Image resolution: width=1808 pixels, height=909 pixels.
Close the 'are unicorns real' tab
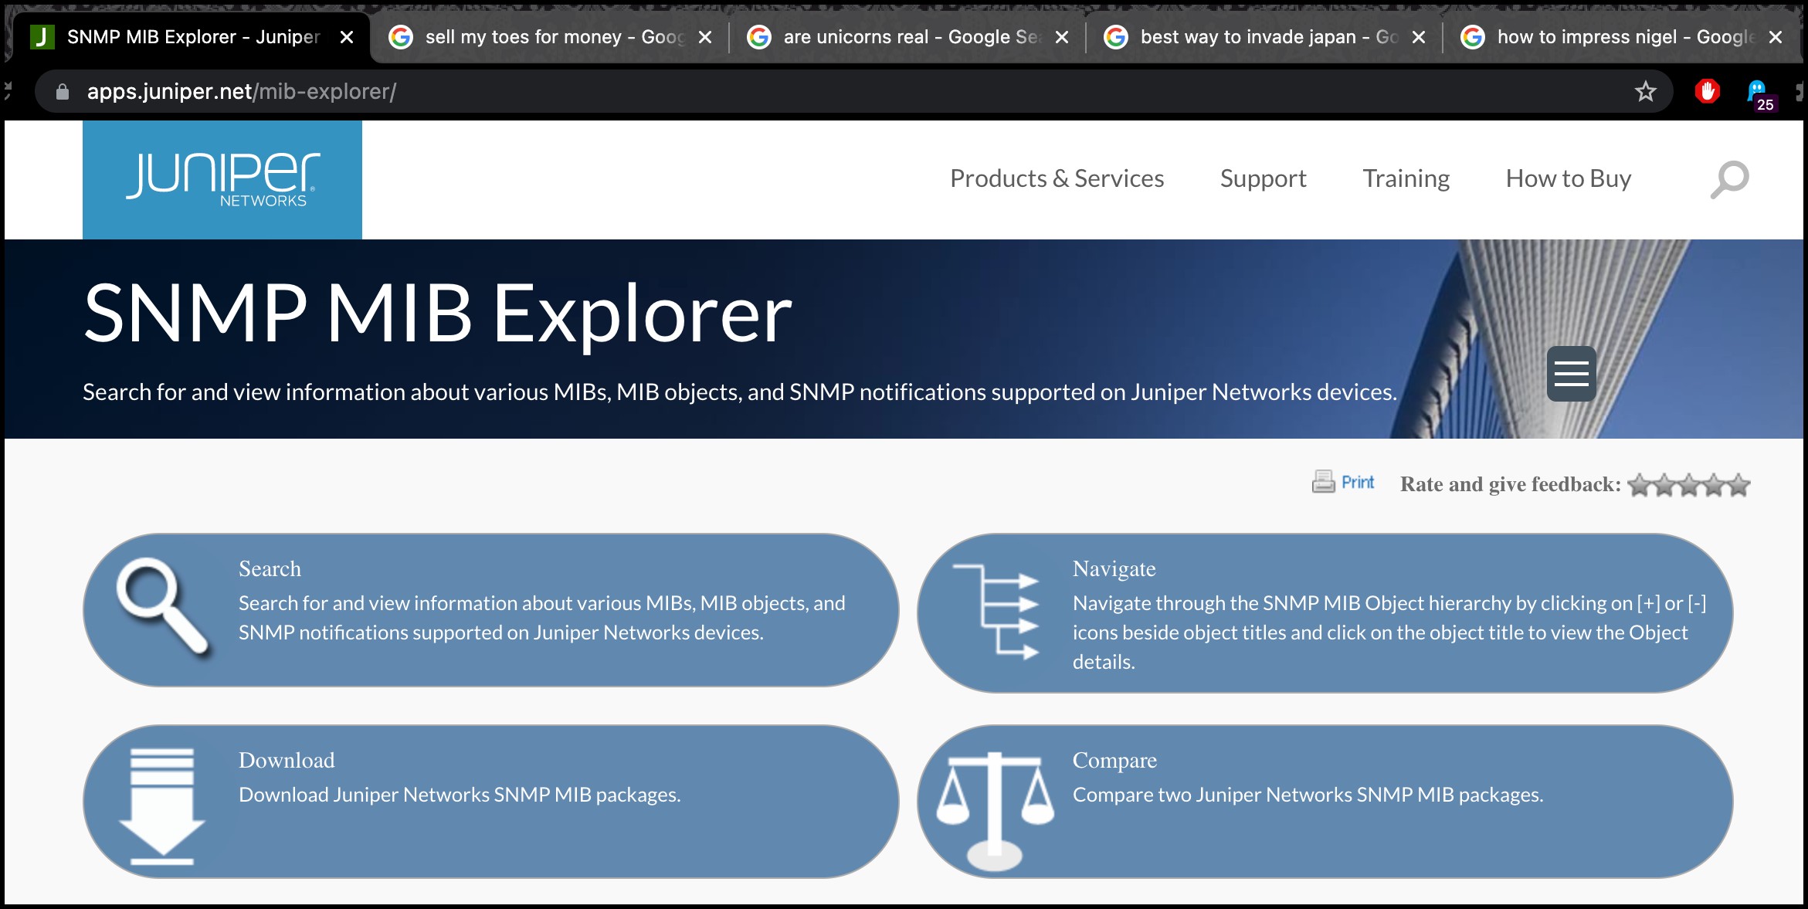[1062, 37]
